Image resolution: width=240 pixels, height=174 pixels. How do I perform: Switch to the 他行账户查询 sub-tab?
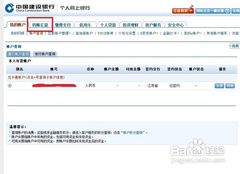(x=45, y=54)
